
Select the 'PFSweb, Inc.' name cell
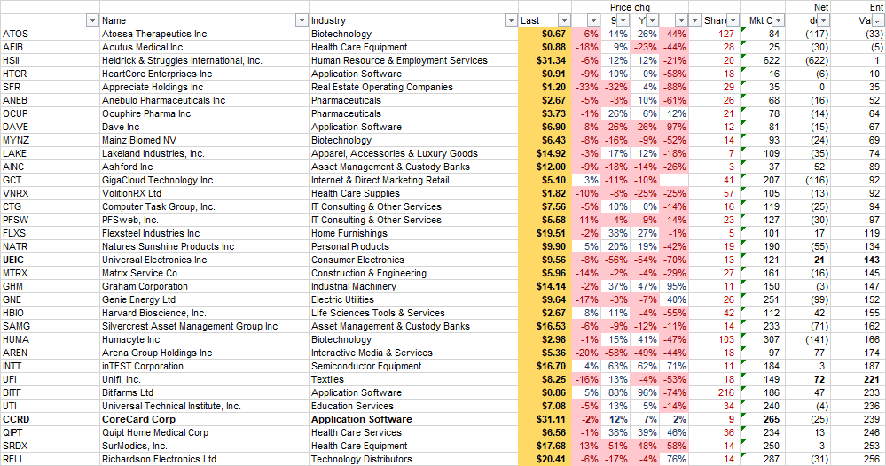[x=204, y=220]
